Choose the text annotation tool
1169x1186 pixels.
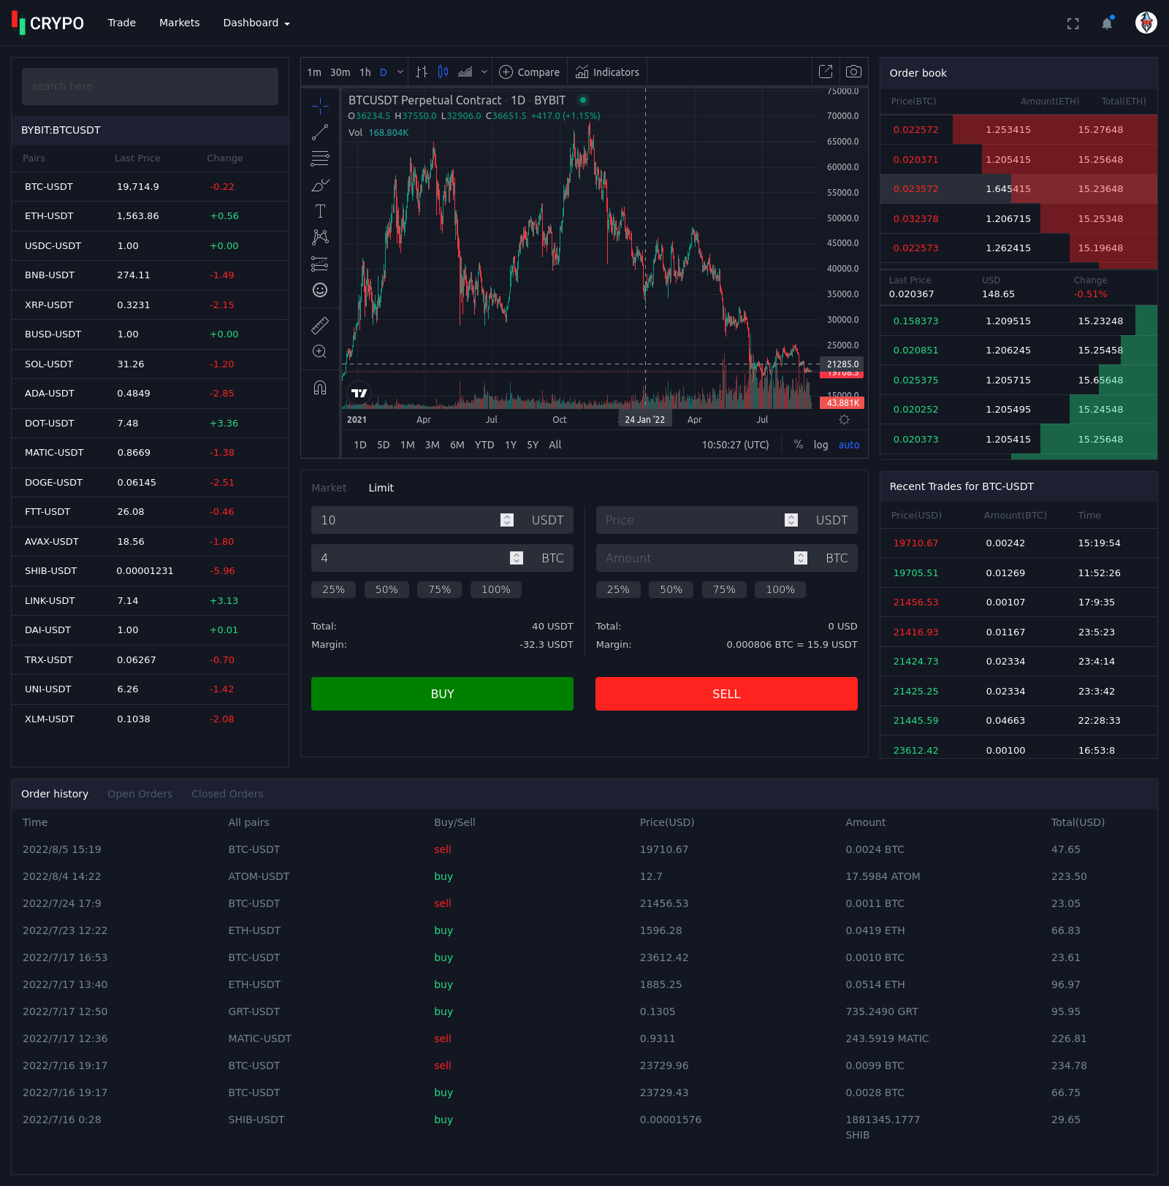(x=320, y=211)
